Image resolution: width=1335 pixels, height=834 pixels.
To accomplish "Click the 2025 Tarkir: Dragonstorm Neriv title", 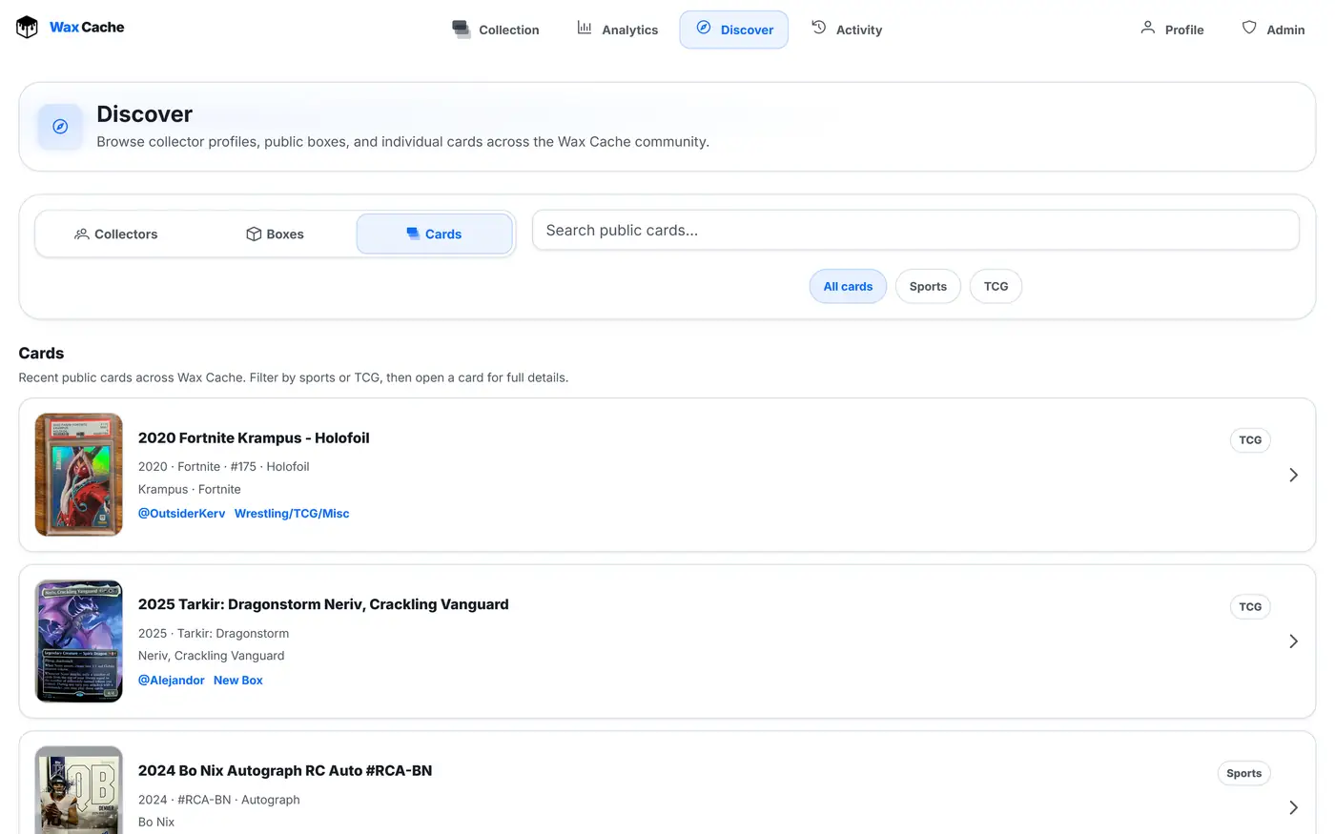I will 323,604.
